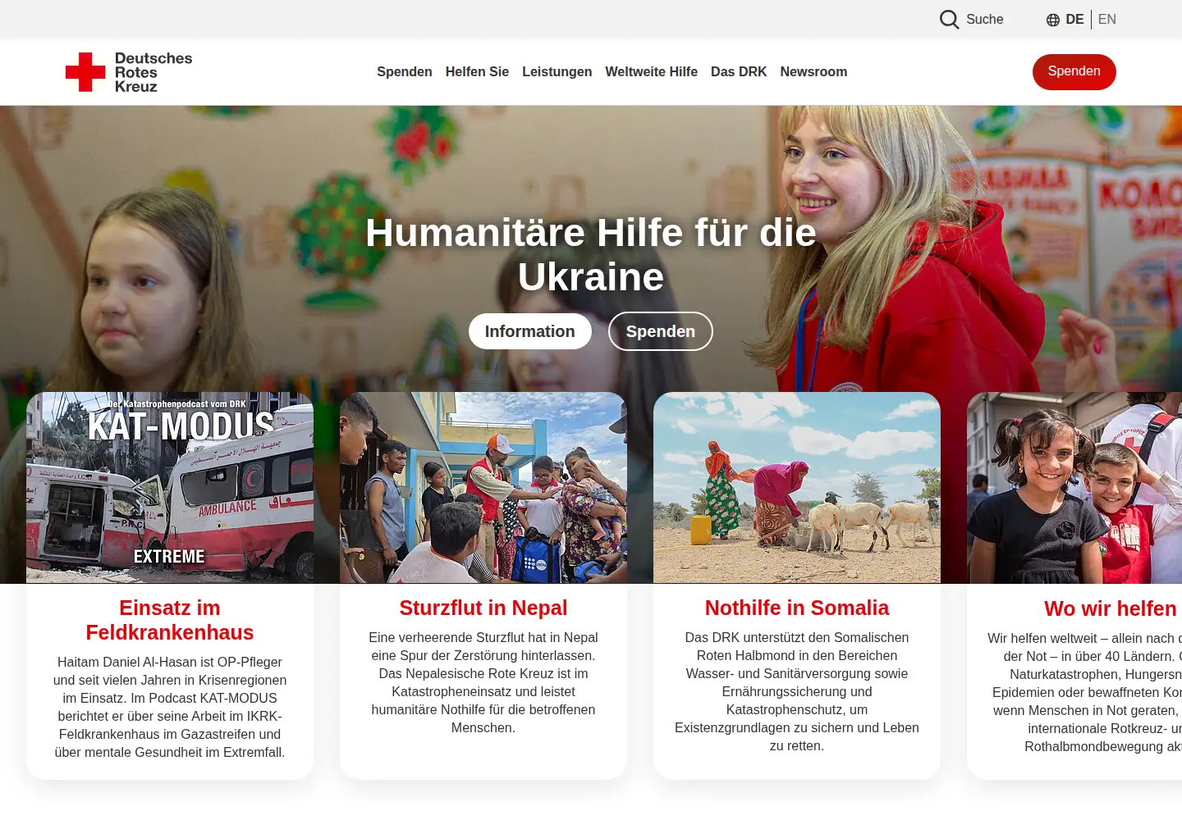This screenshot has height=820, width=1182.
Task: Open the Newsroom menu
Action: (x=813, y=72)
